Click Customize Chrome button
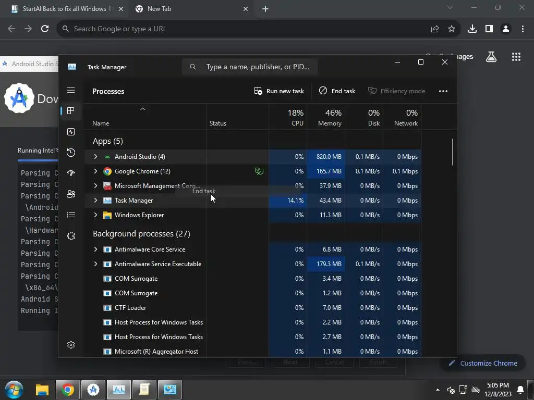The image size is (534, 400). (483, 363)
